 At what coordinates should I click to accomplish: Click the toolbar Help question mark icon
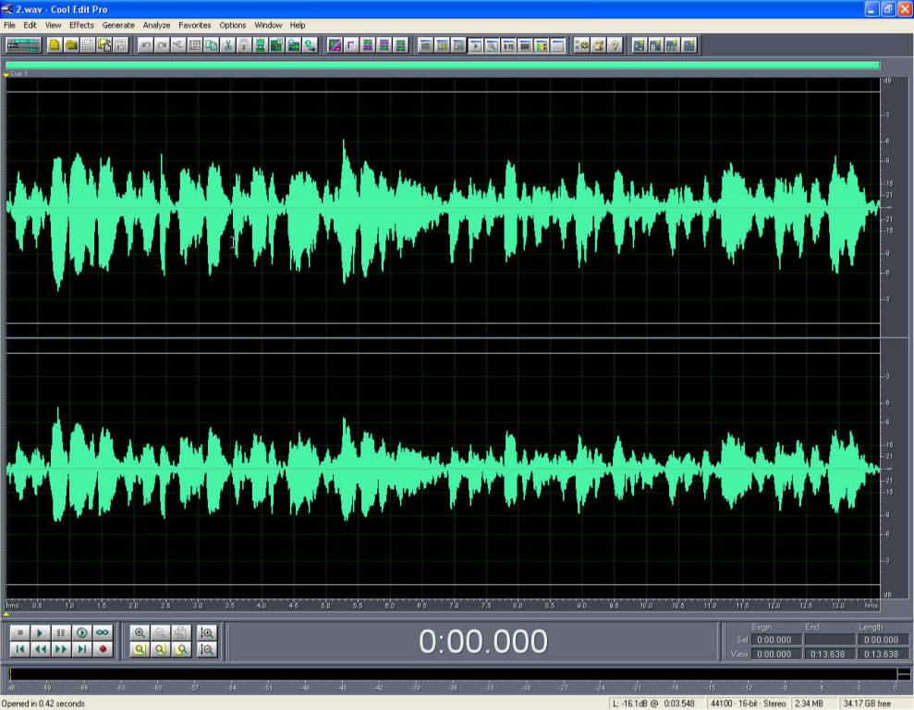click(x=615, y=44)
